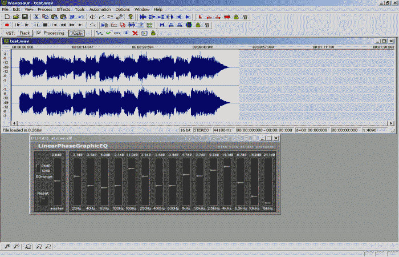Toggle the Processing checkbox

point(39,33)
